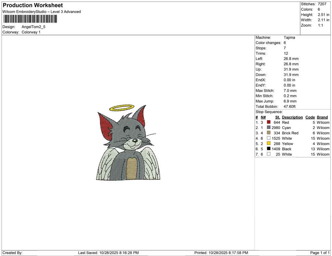This screenshot has width=332, height=256.
Task: Click the Black description in stop row 6
Action: tap(287, 149)
